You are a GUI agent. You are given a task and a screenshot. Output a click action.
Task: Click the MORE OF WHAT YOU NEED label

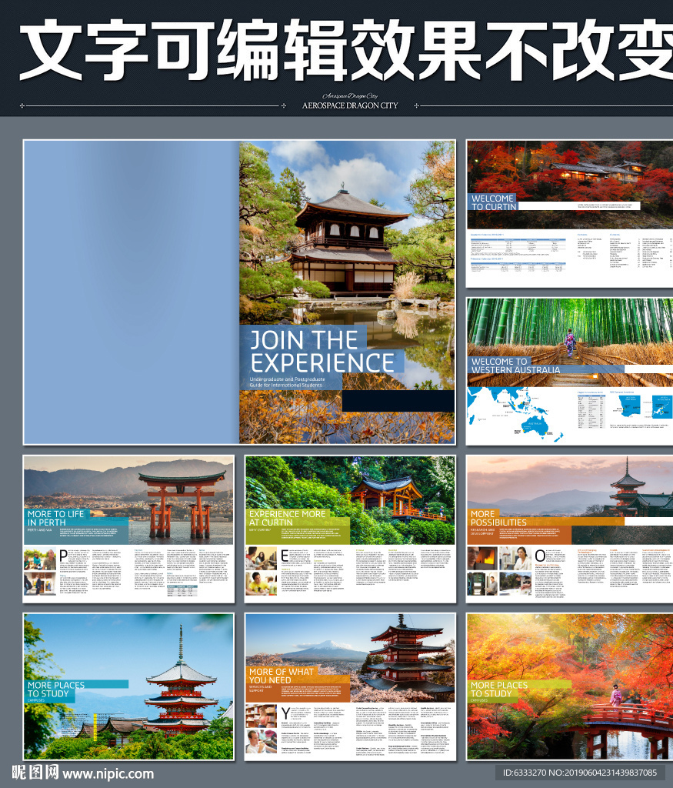point(281,676)
